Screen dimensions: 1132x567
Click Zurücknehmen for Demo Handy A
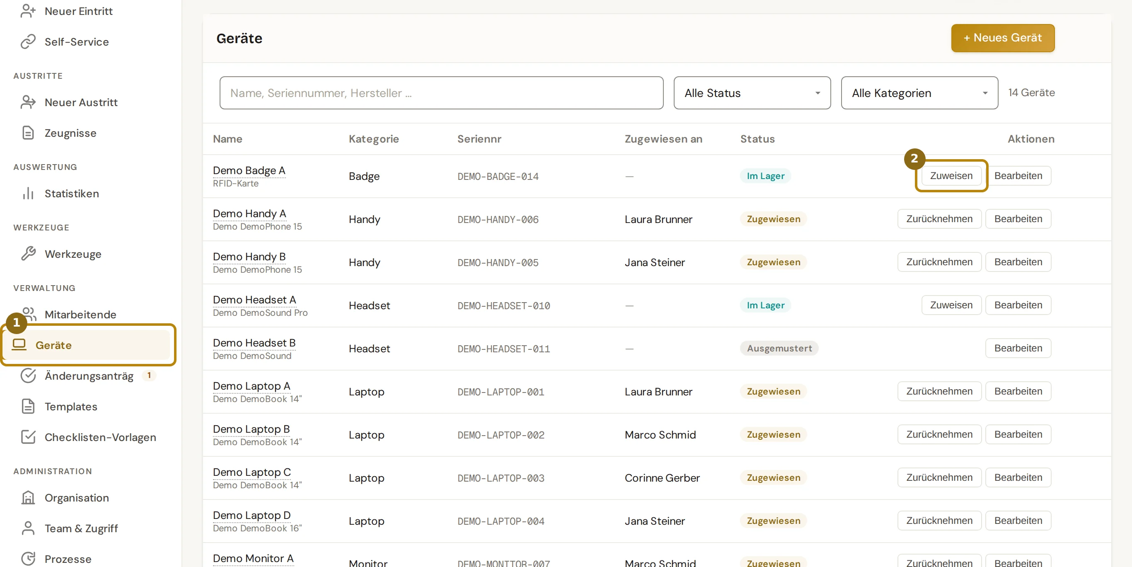click(939, 219)
